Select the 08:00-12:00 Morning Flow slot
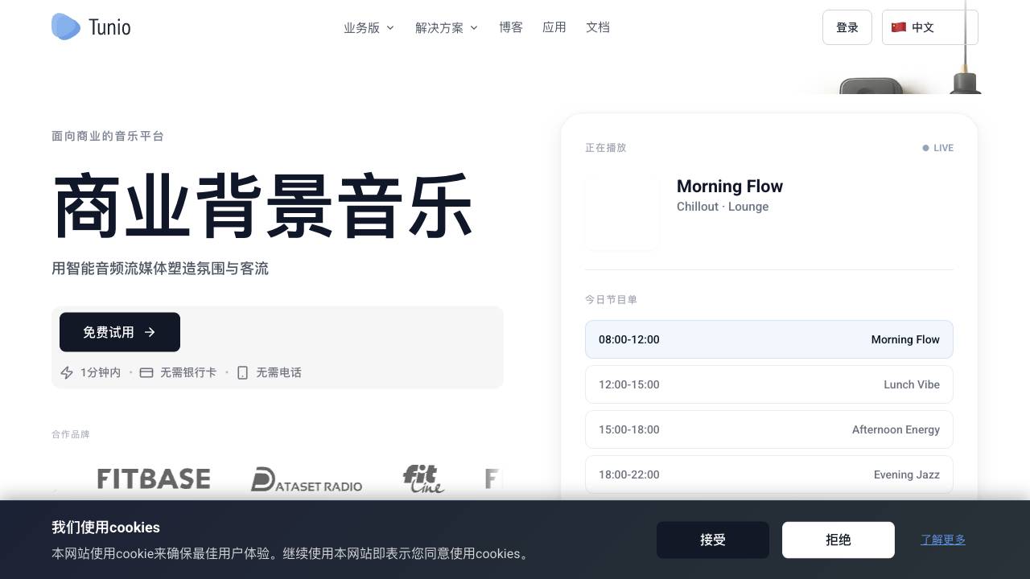Viewport: 1030px width, 579px height. point(769,339)
